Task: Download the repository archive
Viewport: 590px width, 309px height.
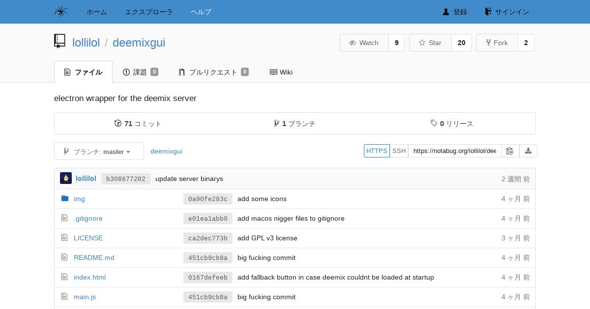Action: [528, 151]
